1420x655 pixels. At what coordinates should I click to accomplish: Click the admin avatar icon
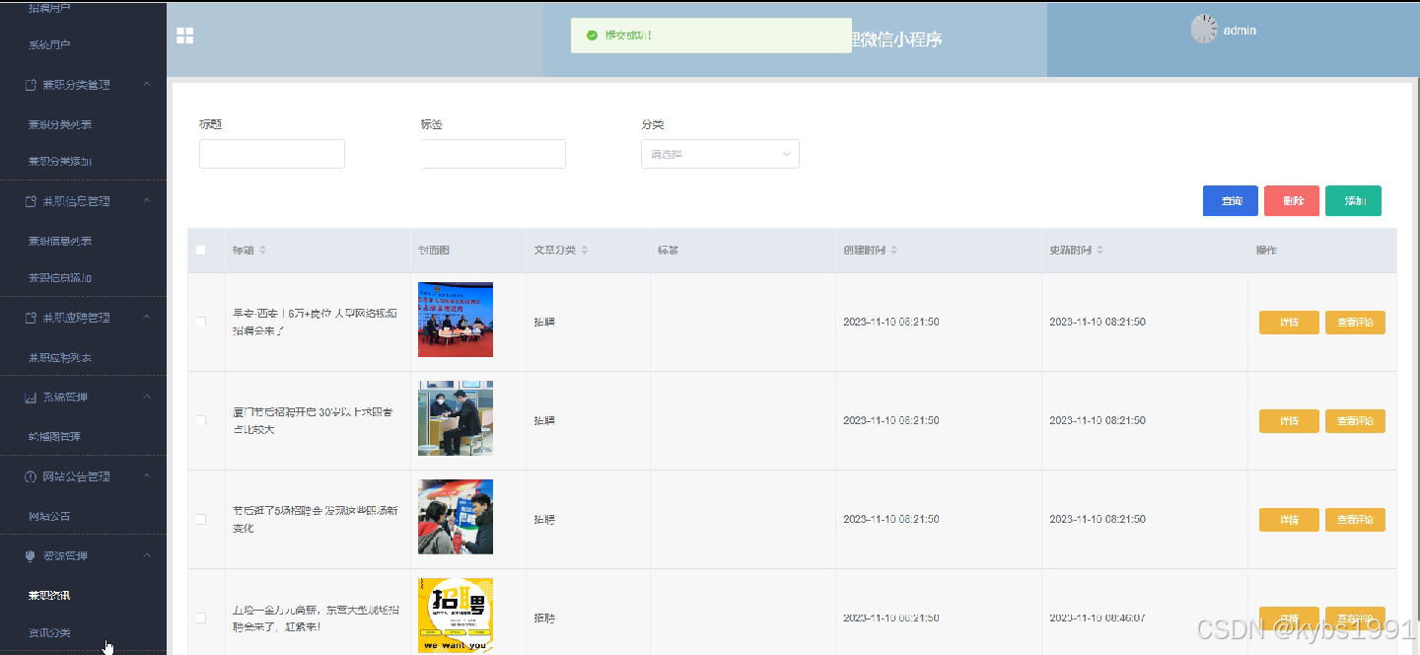point(1204,30)
